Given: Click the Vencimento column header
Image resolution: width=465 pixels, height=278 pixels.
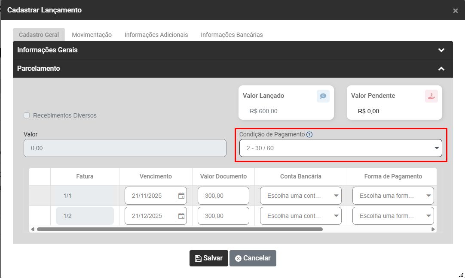Looking at the screenshot, I should click(x=156, y=176).
